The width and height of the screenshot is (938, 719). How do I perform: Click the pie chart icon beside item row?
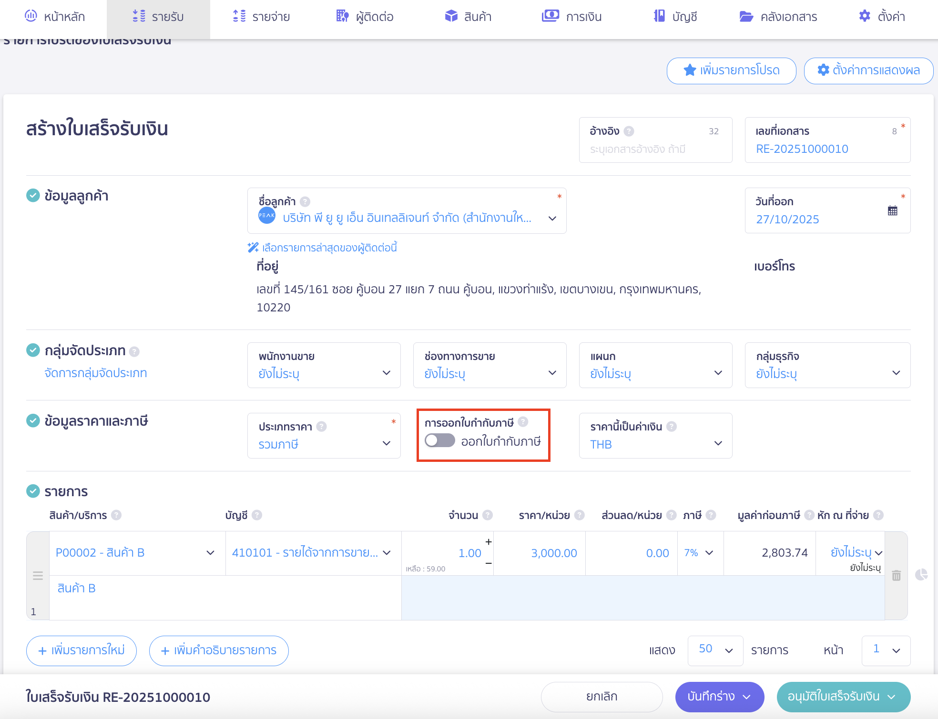click(x=921, y=575)
